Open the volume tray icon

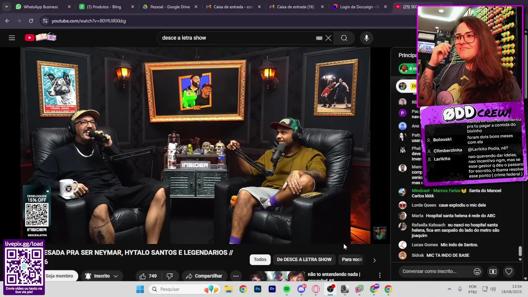click(x=493, y=289)
